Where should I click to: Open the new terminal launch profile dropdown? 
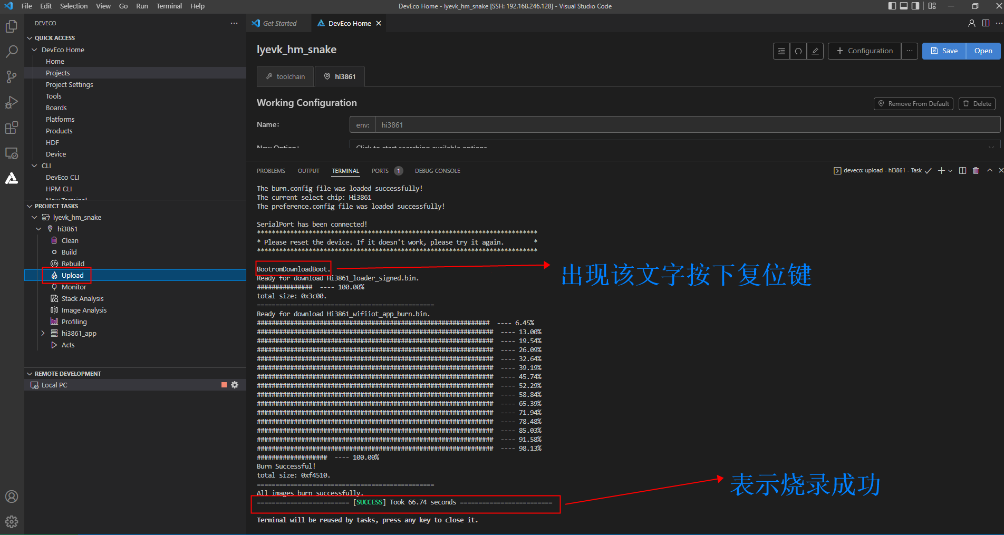950,170
